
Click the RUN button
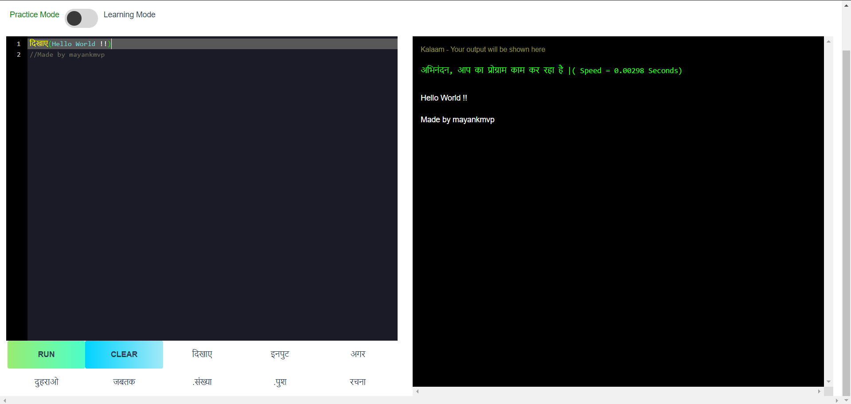47,354
